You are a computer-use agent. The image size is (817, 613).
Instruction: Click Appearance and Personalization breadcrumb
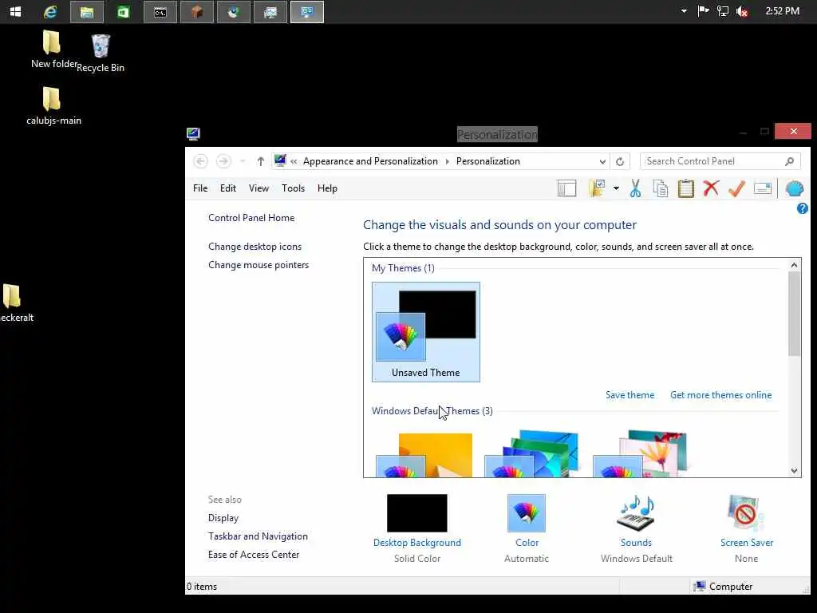coord(370,161)
